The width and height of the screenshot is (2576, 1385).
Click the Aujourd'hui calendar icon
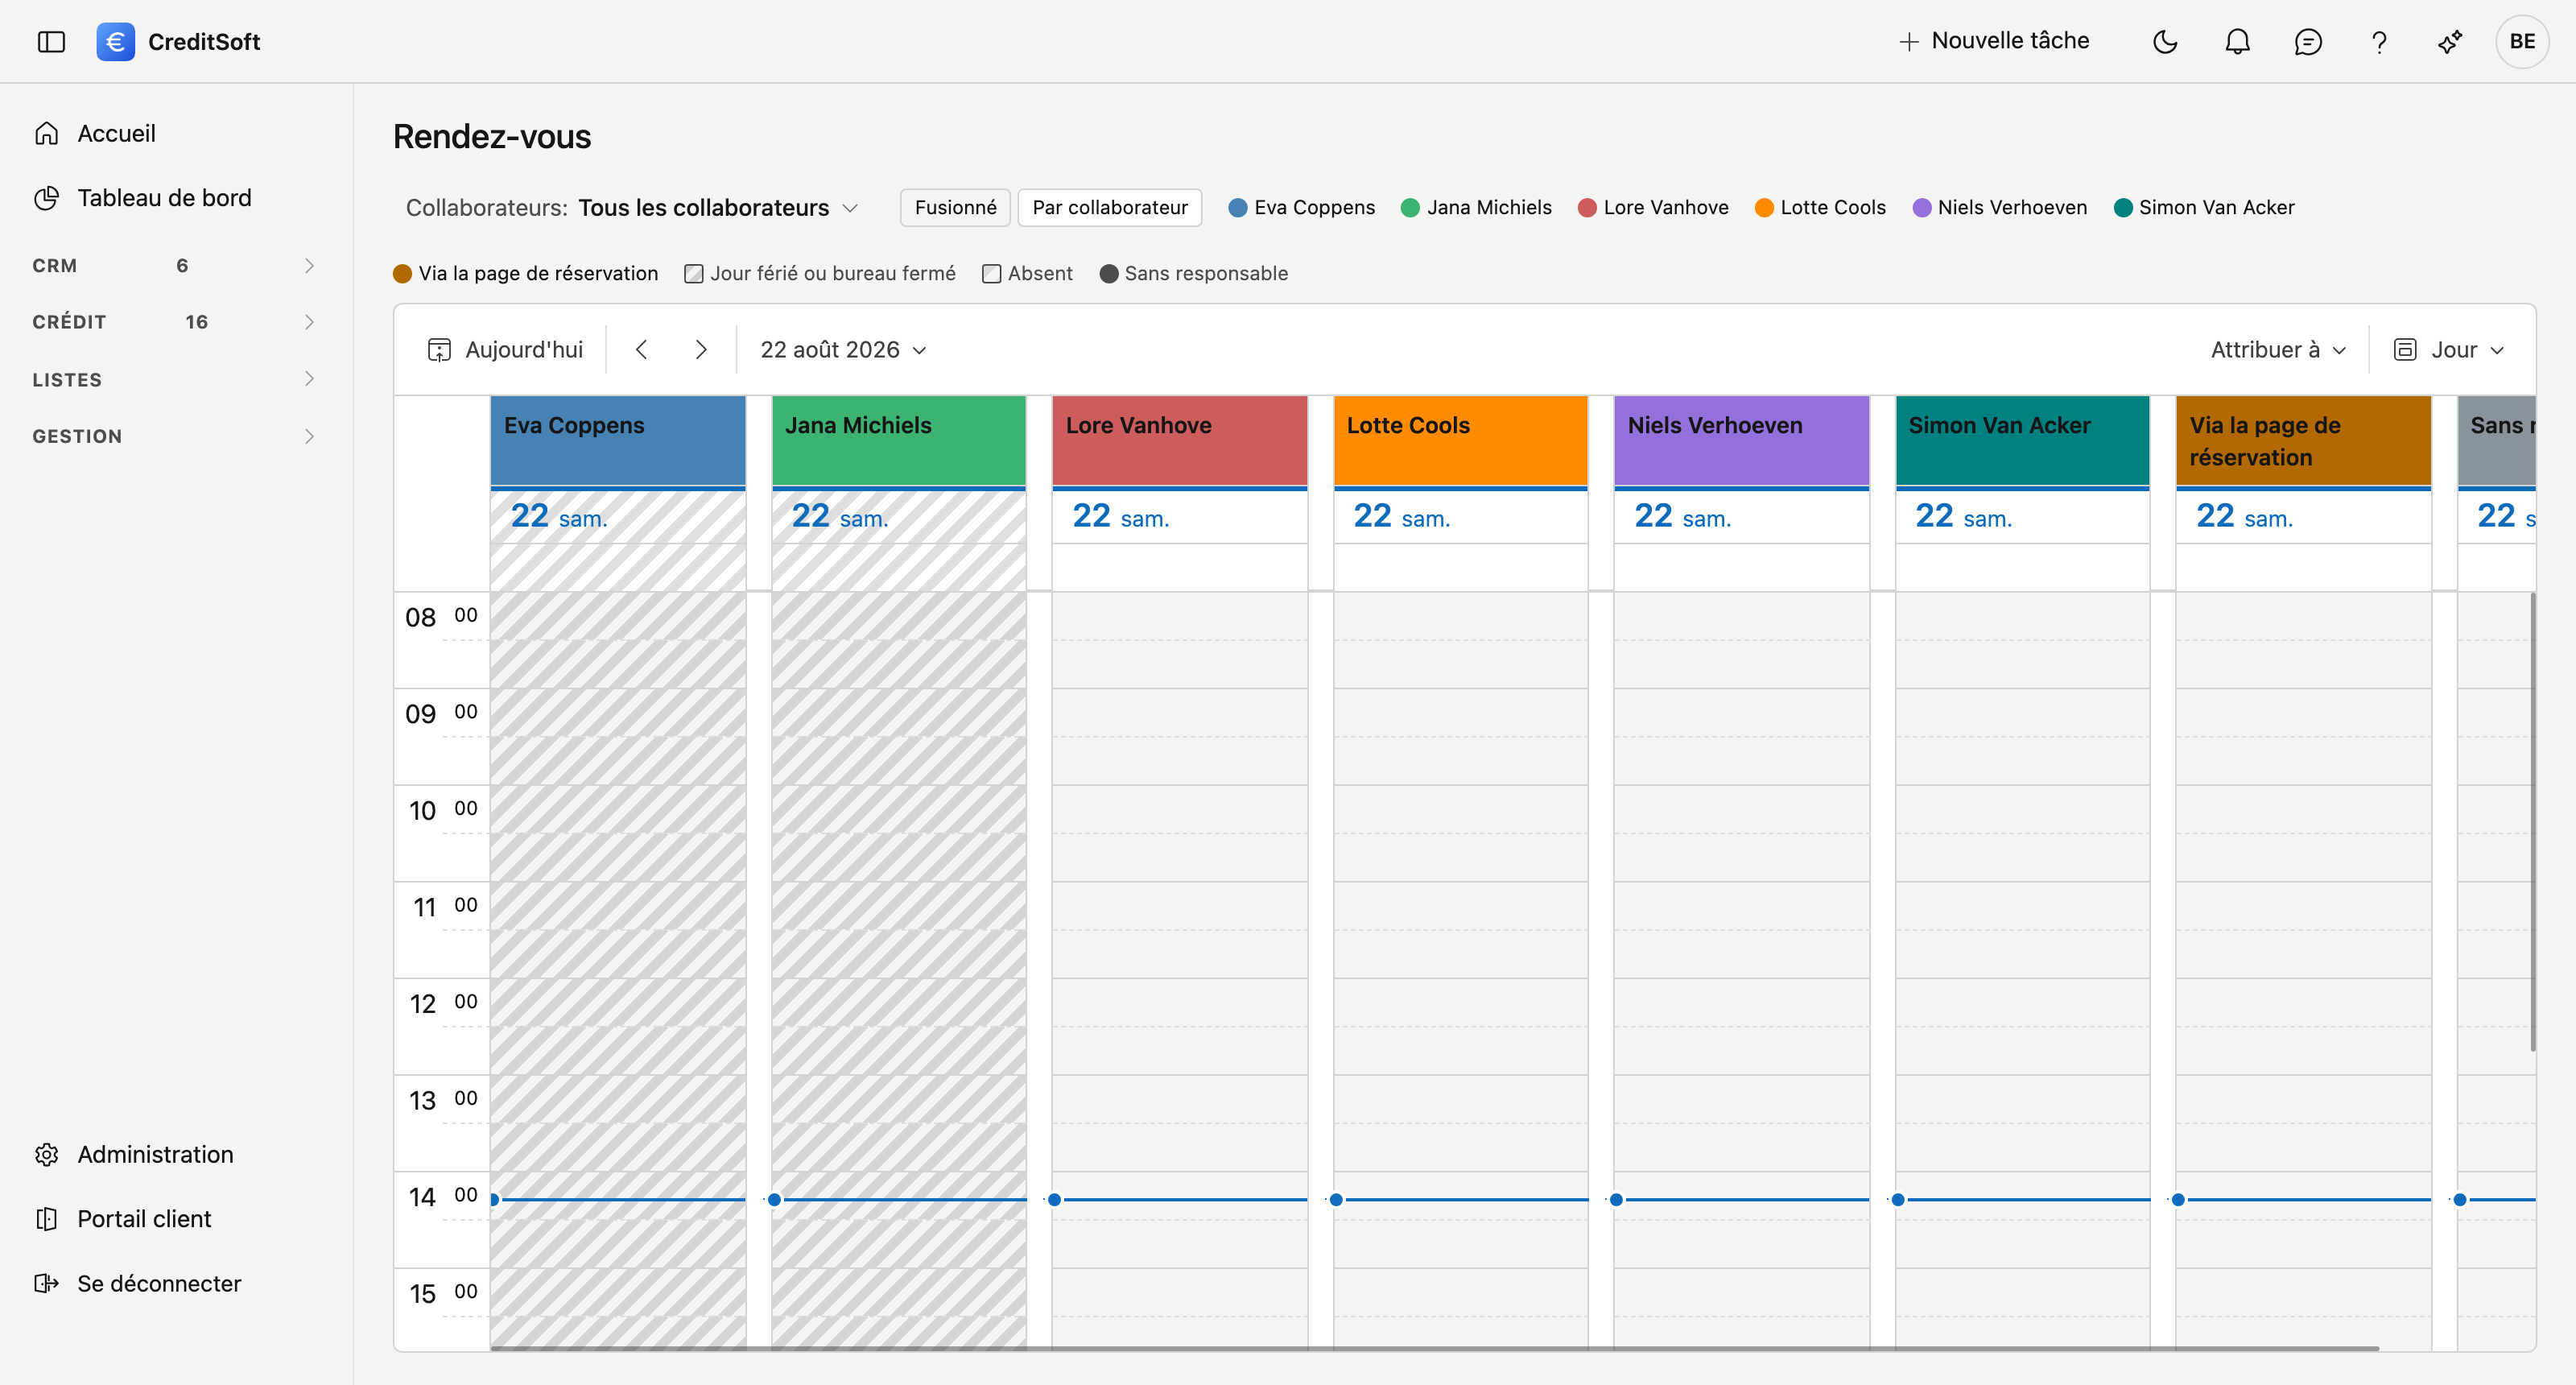click(439, 350)
